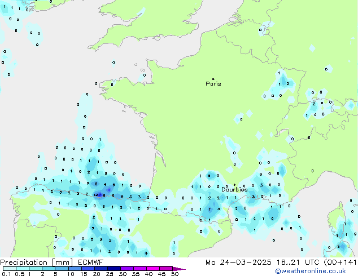Image resolution: width=358 pixels, height=276 pixels.
Task: Open the weatheronline.co.uk link
Action: [x=311, y=271]
